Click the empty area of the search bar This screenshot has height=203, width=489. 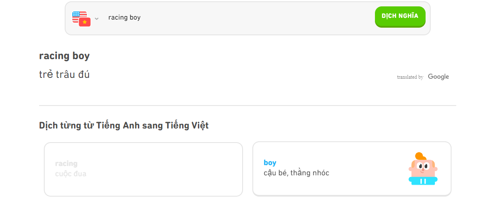[x=256, y=17]
